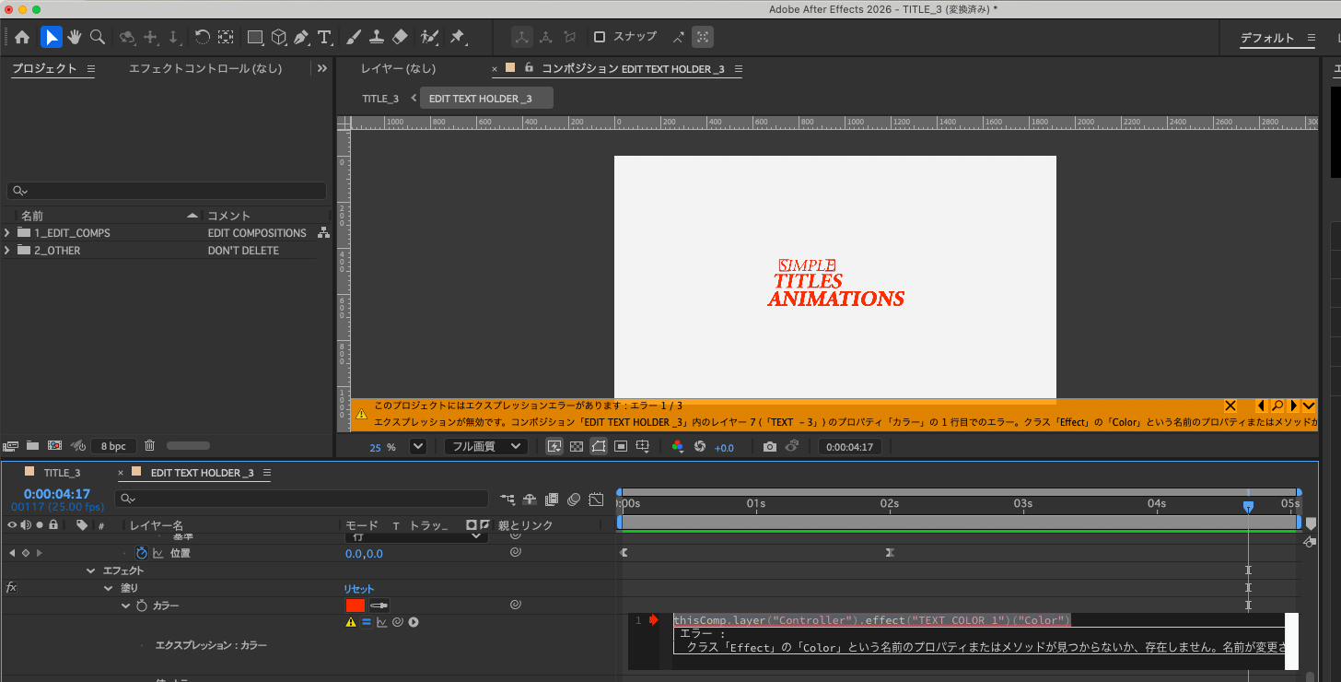
Task: Click the リセット link for 塗り effect
Action: point(359,589)
